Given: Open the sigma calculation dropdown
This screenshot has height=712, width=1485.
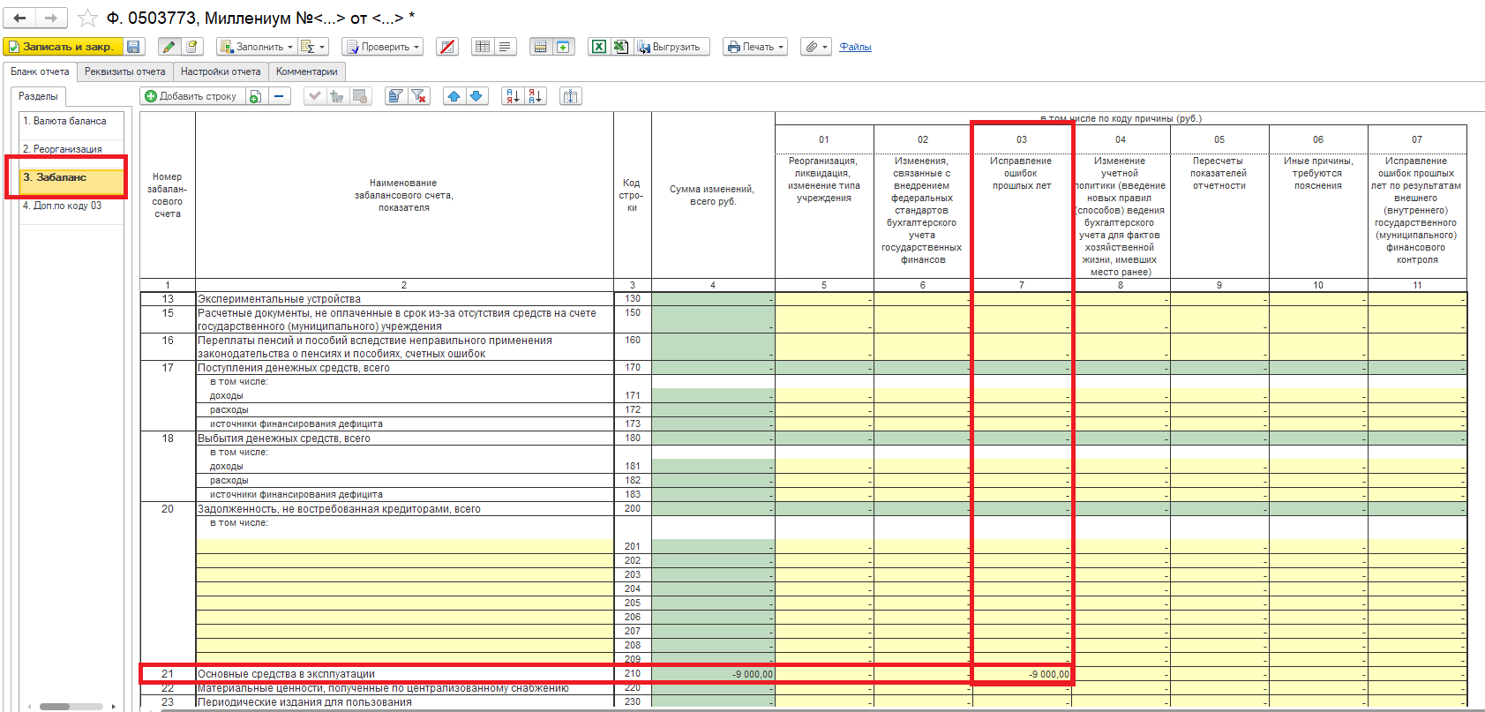Looking at the screenshot, I should tap(313, 47).
